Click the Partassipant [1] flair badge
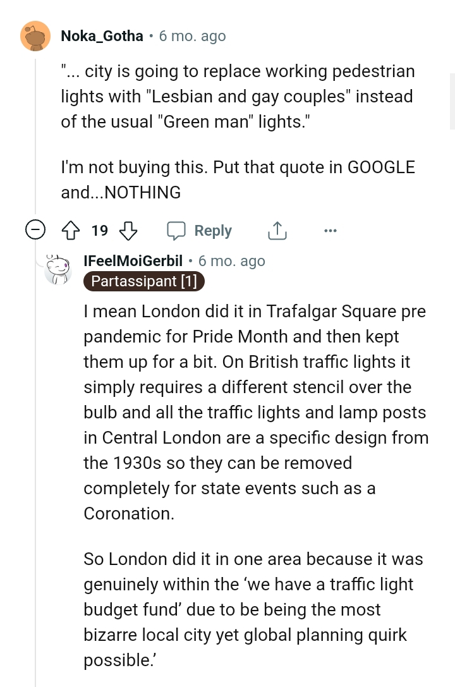Screen dimensions: 455x687 coord(144,281)
